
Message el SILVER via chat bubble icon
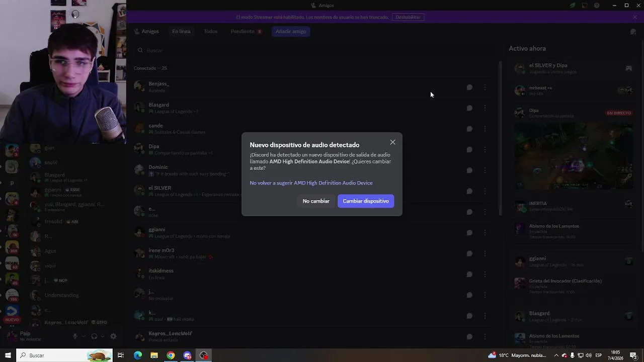click(x=469, y=191)
